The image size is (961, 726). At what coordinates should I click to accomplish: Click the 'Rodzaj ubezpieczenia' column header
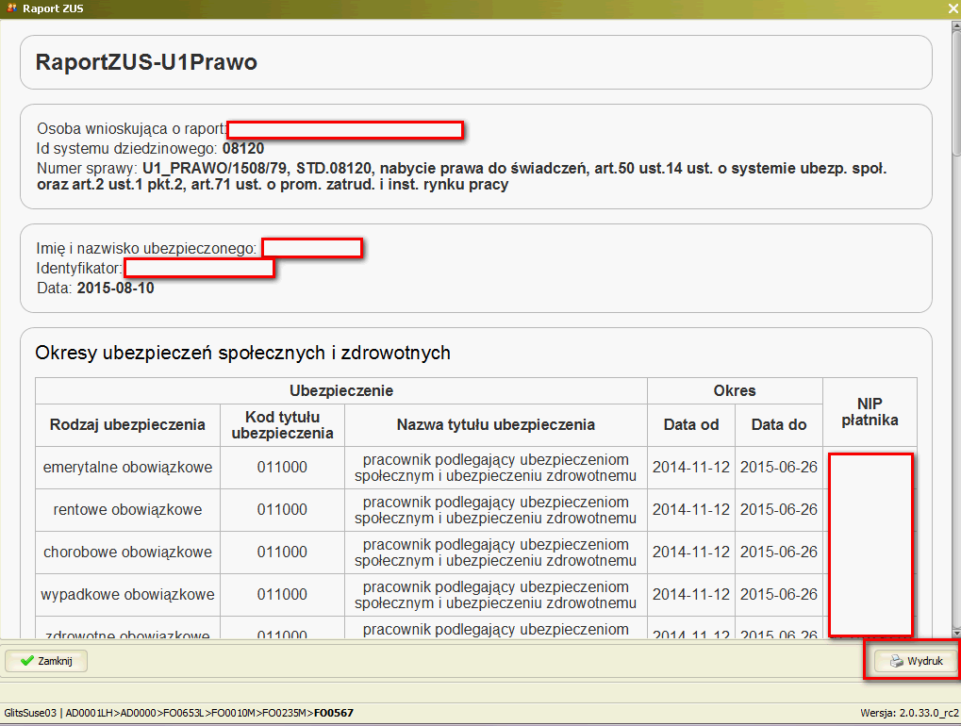coord(127,424)
